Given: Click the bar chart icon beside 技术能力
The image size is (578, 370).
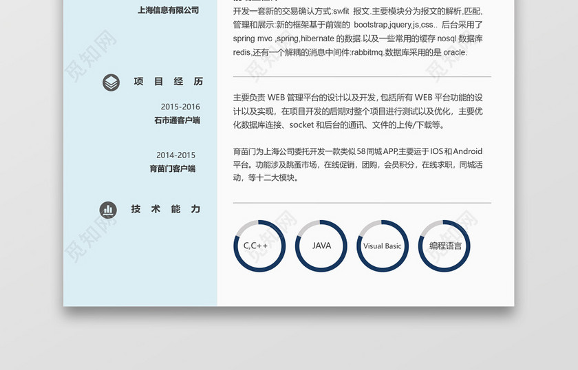Looking at the screenshot, I should [x=108, y=210].
